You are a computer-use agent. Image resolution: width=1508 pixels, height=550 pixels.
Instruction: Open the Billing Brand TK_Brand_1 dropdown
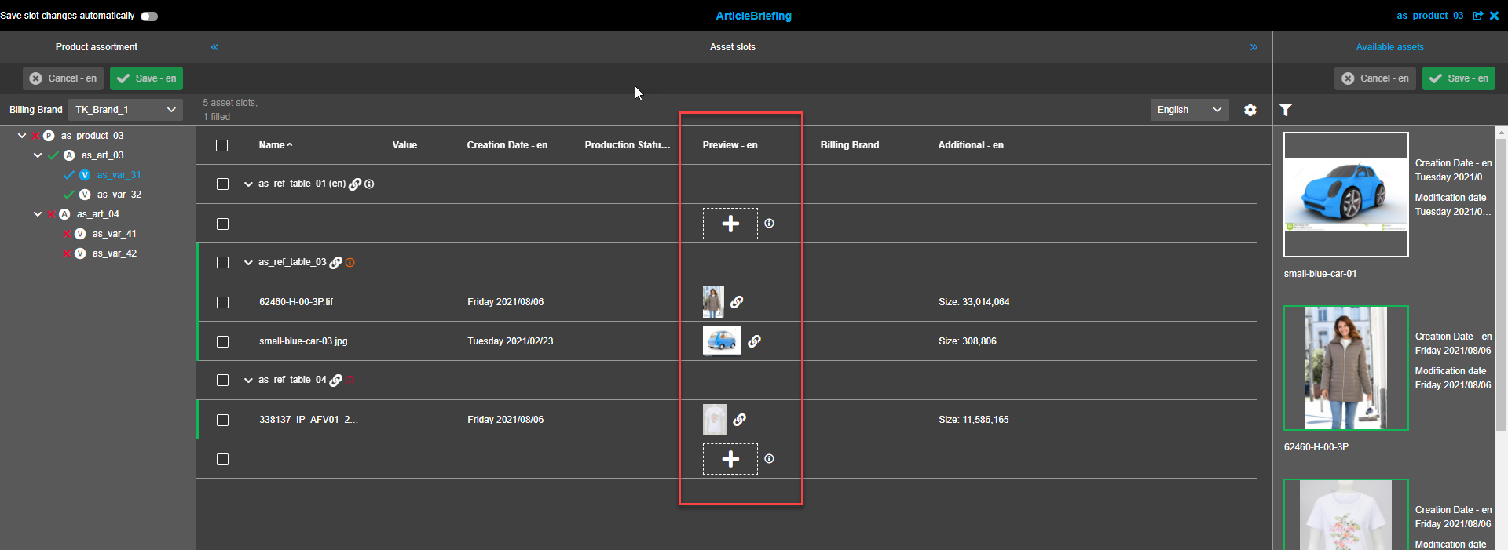126,110
